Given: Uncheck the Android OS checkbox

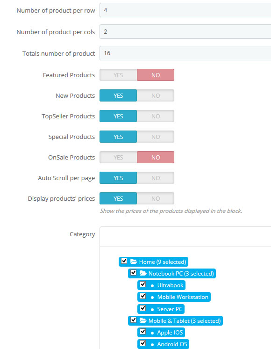Looking at the screenshot, I should [x=143, y=343].
